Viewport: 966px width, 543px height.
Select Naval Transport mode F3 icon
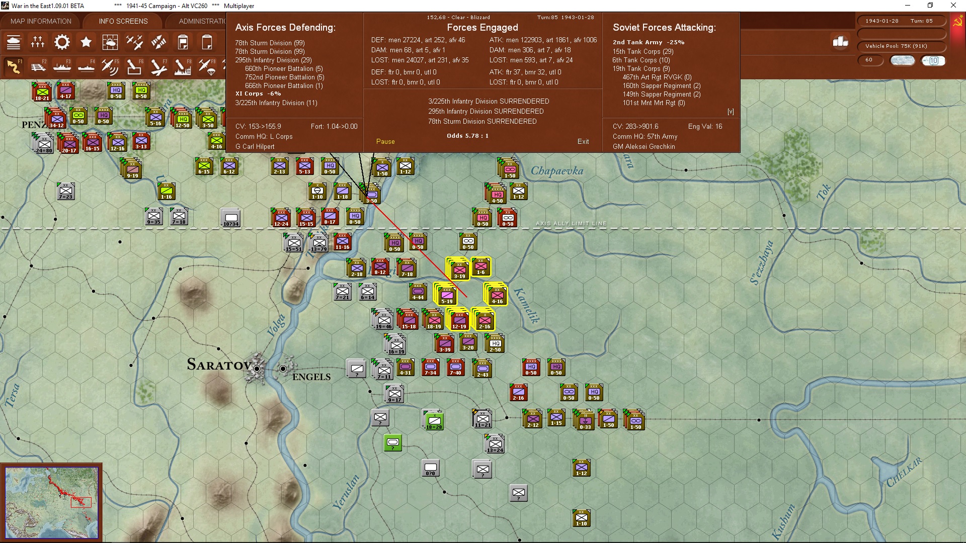click(62, 67)
